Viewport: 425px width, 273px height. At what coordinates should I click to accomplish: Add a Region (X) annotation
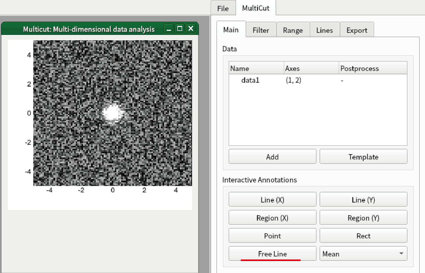272,218
